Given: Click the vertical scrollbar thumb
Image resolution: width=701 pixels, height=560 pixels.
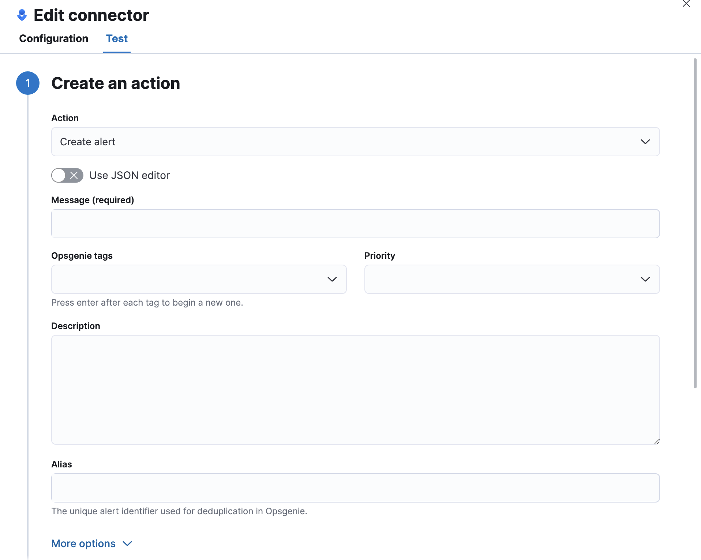Looking at the screenshot, I should [695, 223].
